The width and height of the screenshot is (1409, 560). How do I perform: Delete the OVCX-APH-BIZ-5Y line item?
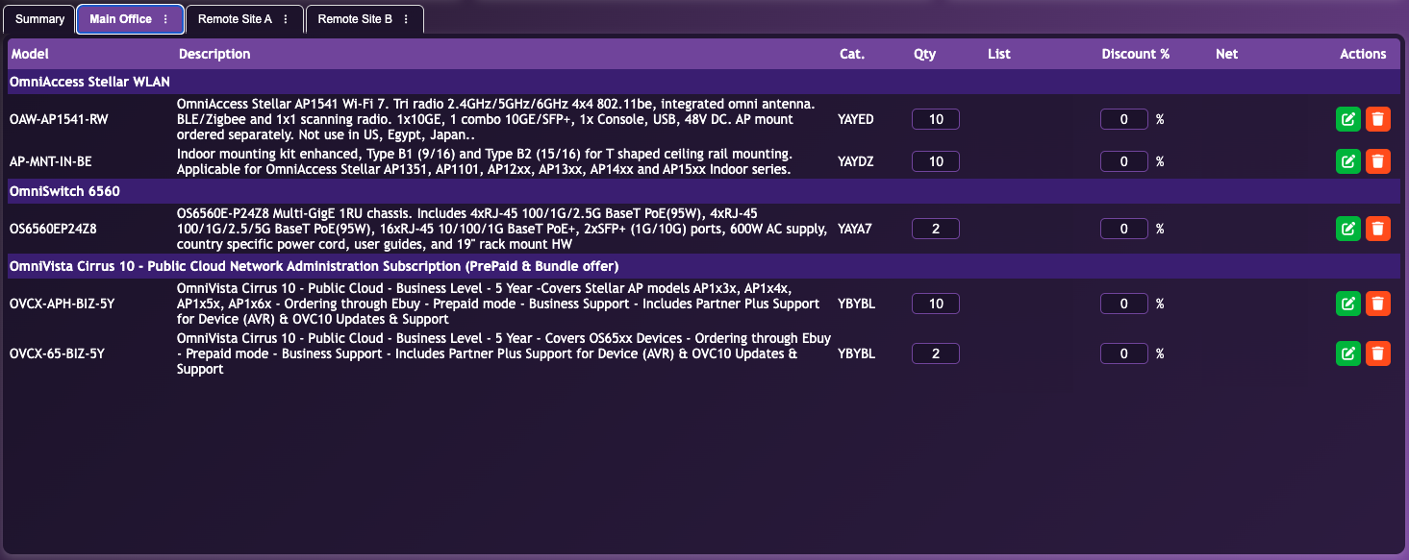(1378, 304)
